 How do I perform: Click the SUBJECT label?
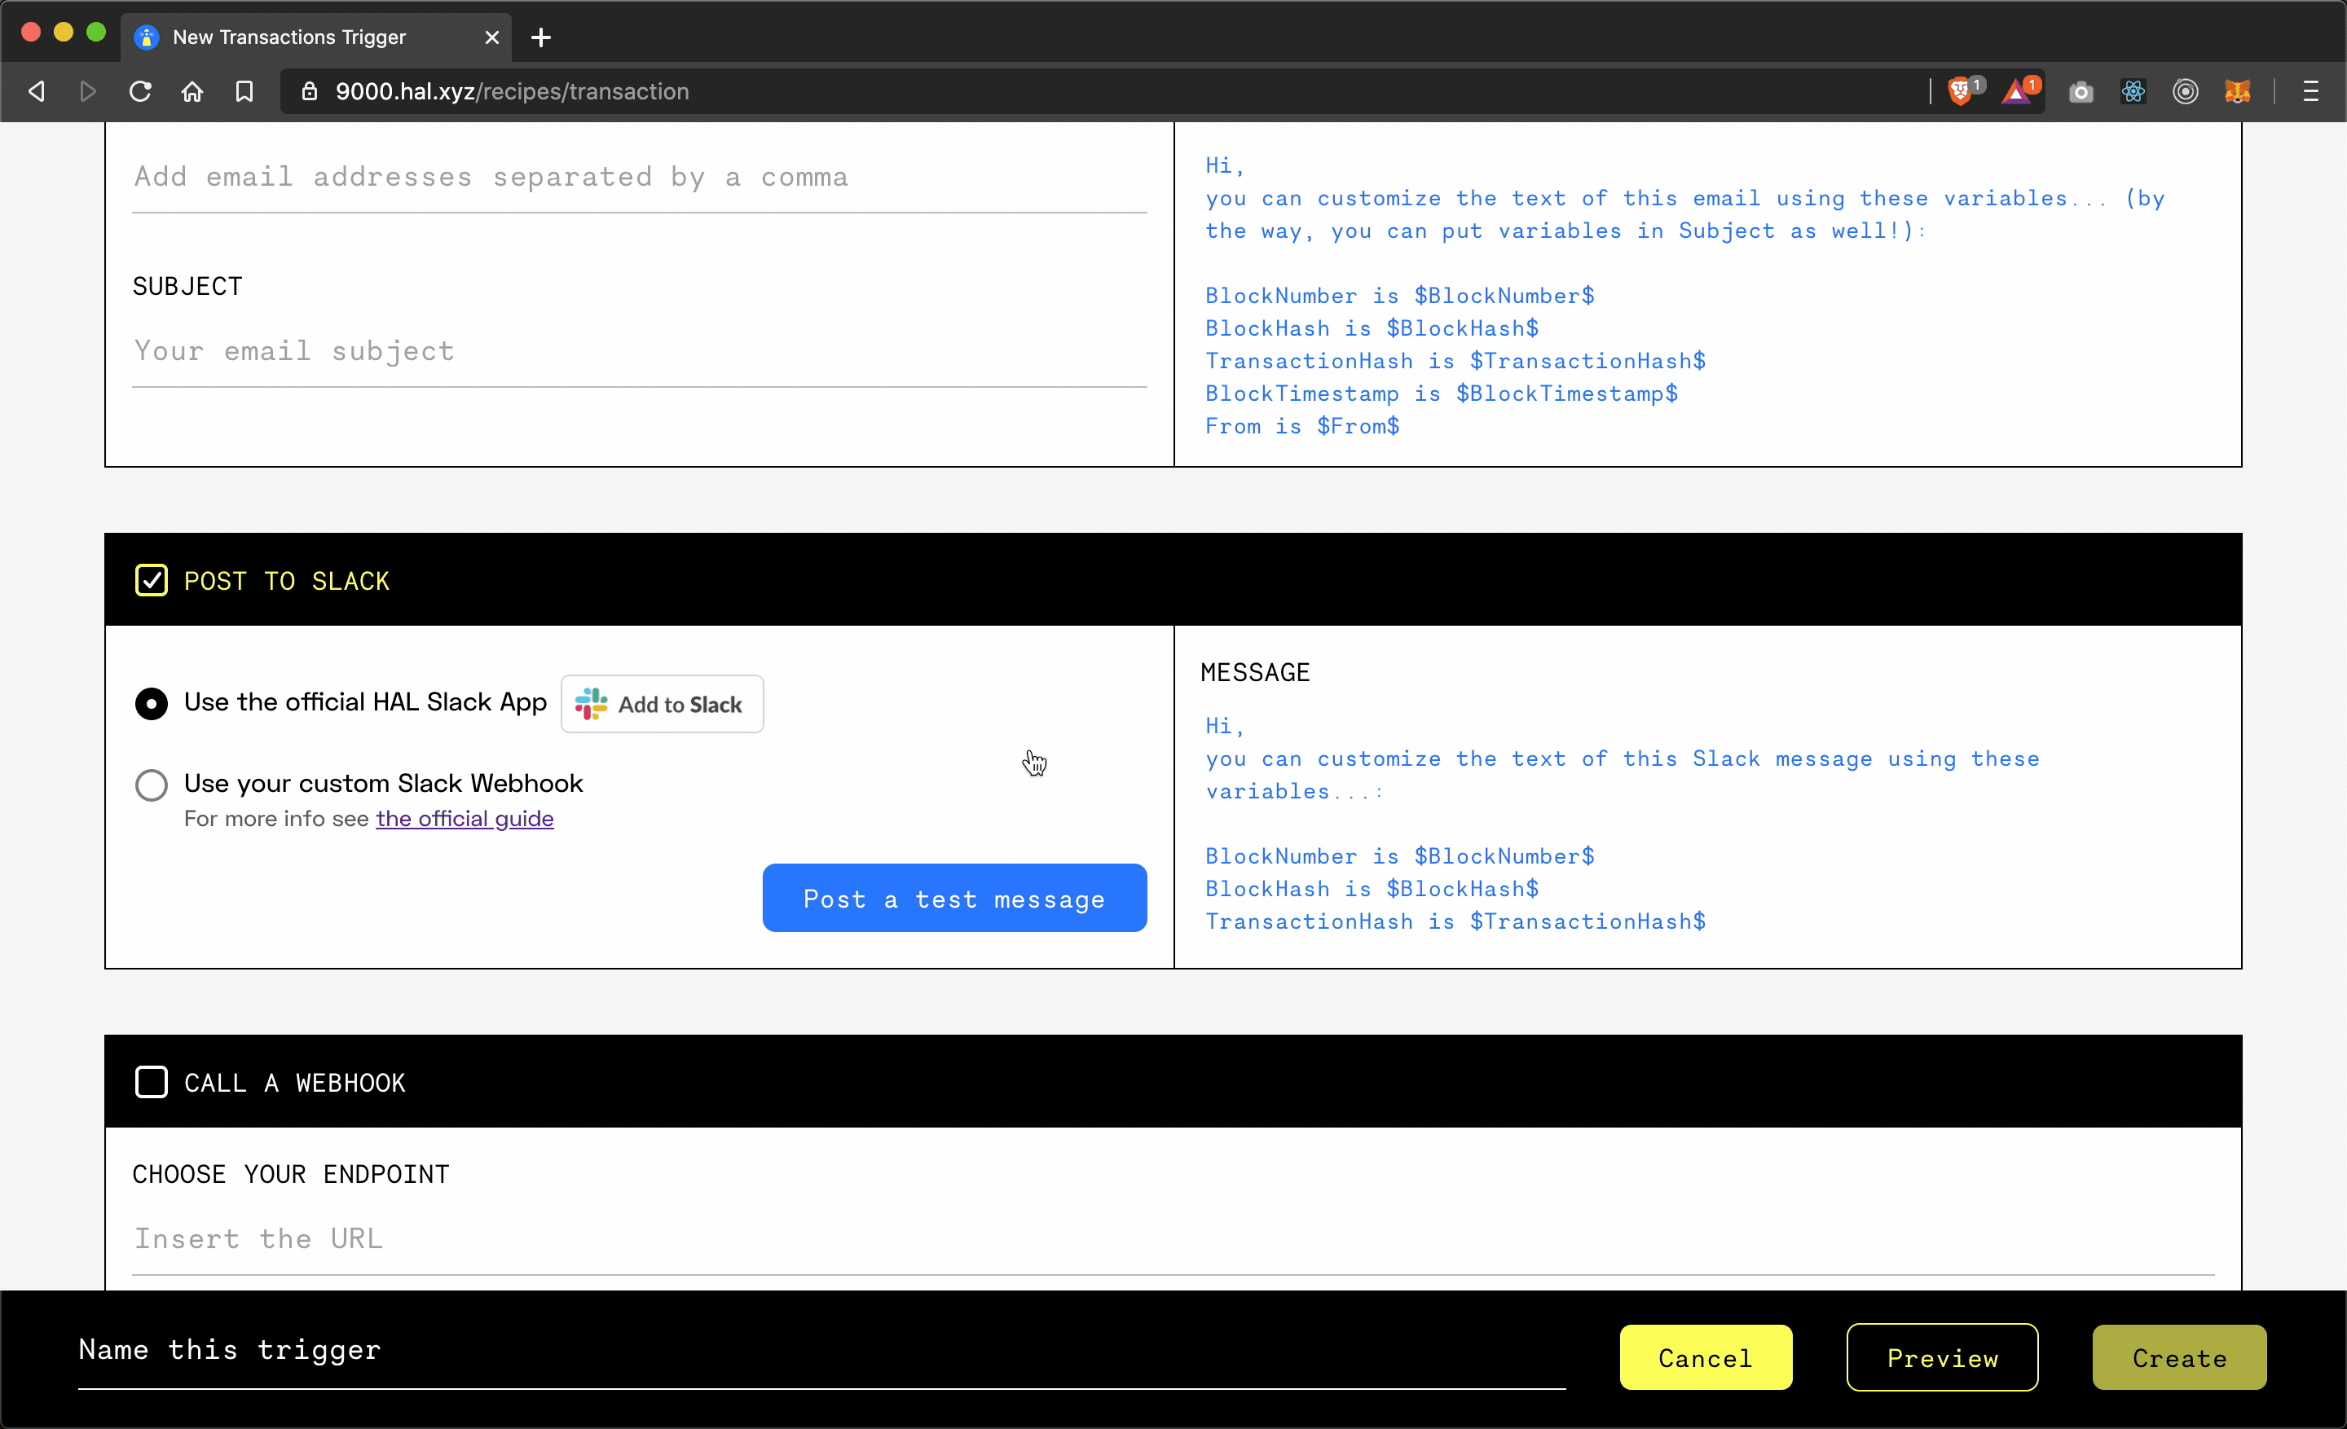pyautogui.click(x=187, y=287)
